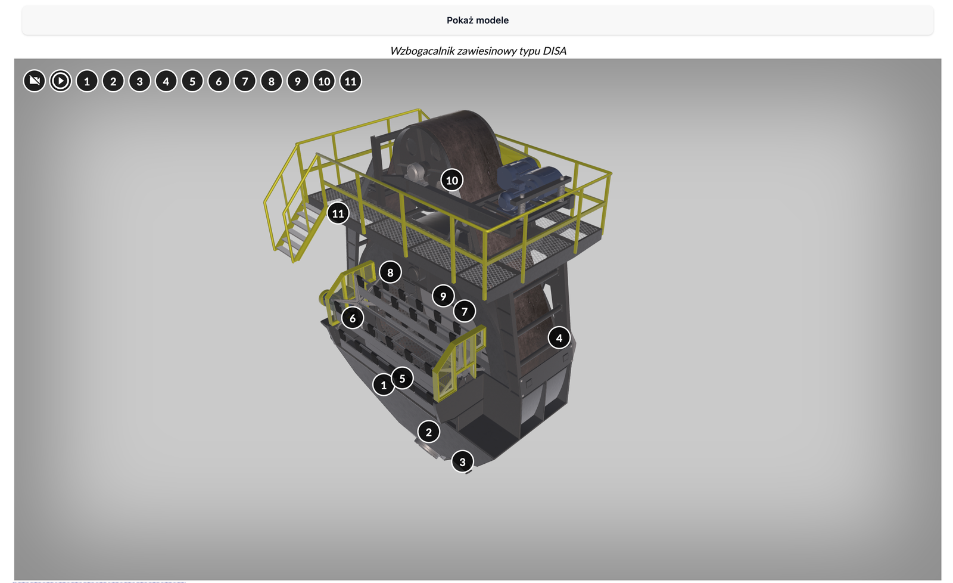Select hotspot 4 on the model's right side
953x583 pixels.
pos(559,338)
